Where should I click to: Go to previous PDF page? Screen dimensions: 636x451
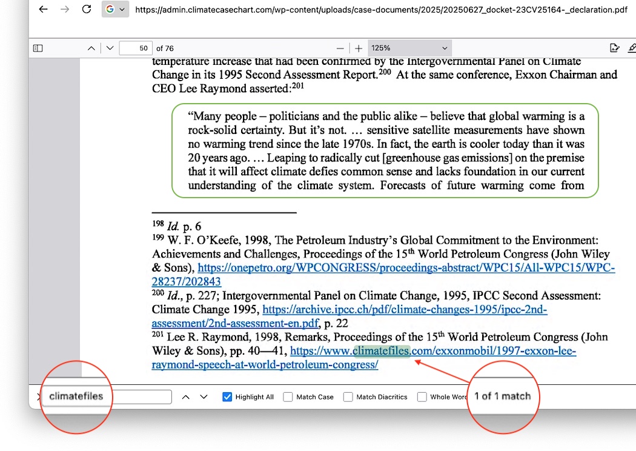(x=91, y=48)
